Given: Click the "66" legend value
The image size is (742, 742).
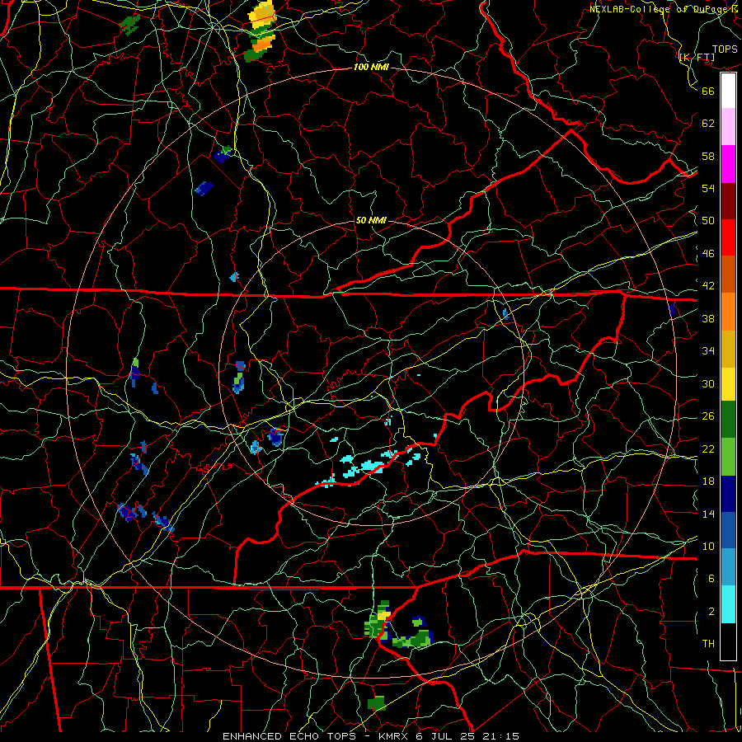Looking at the screenshot, I should click(708, 91).
